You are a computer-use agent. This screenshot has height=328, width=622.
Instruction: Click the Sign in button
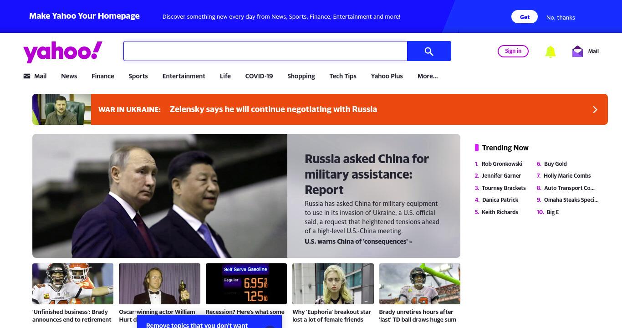pyautogui.click(x=513, y=51)
